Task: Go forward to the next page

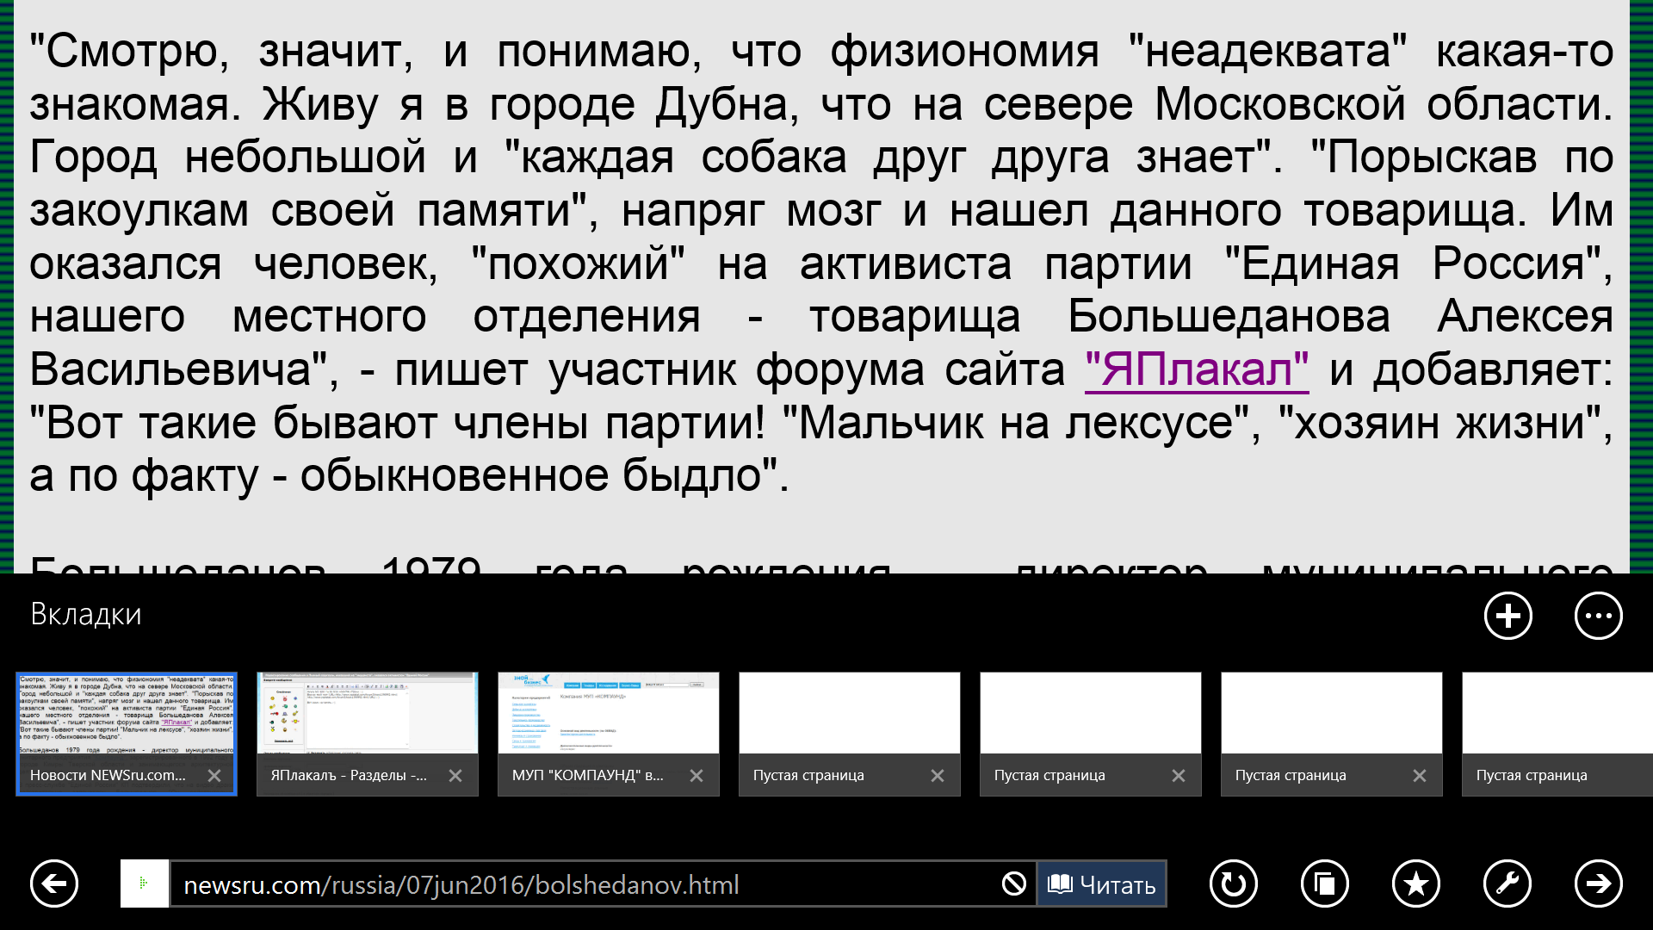Action: point(1599,883)
